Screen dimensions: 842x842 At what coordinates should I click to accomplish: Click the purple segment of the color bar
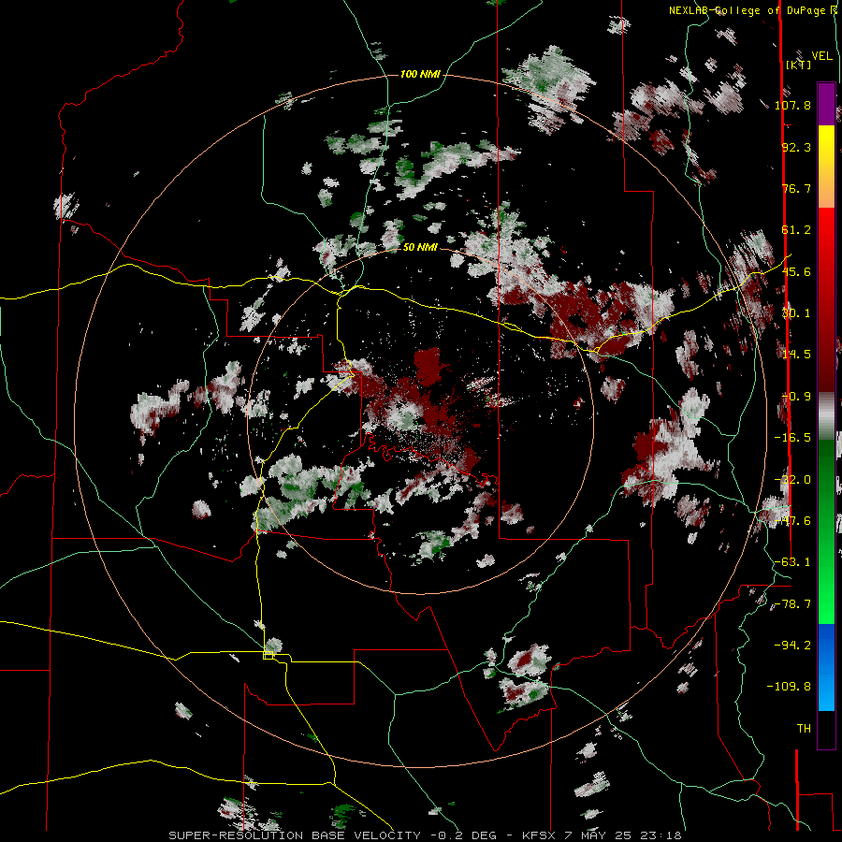click(x=826, y=104)
